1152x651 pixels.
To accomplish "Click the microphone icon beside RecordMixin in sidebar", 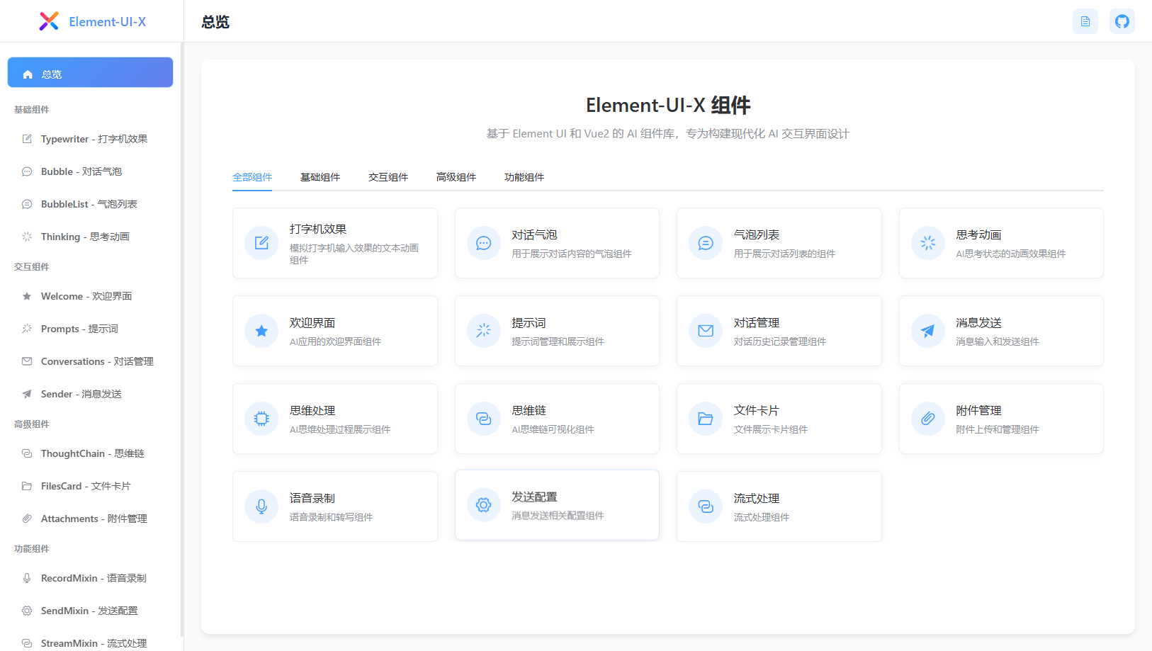I will [27, 578].
